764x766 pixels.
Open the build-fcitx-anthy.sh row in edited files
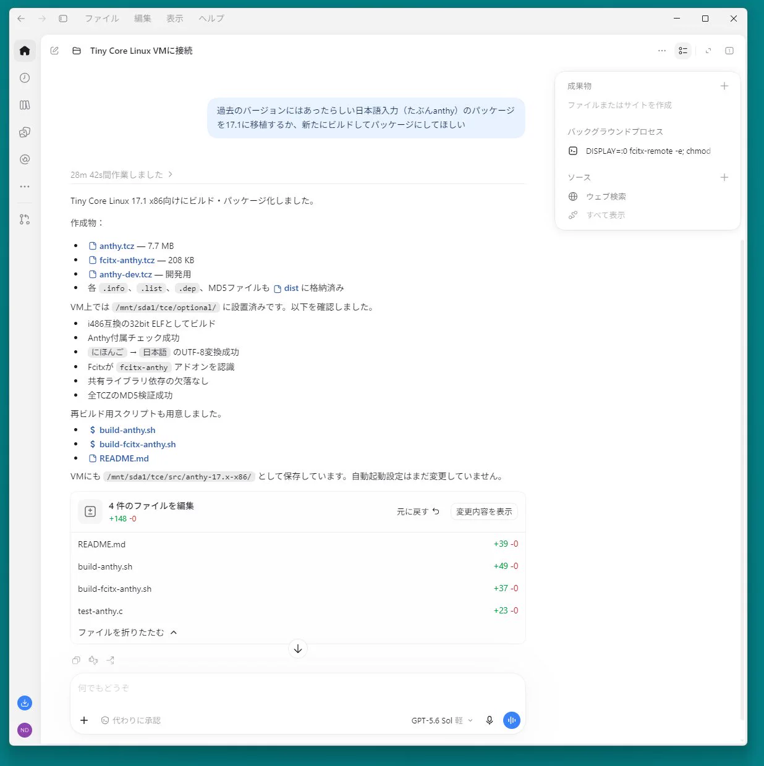pyautogui.click(x=298, y=589)
